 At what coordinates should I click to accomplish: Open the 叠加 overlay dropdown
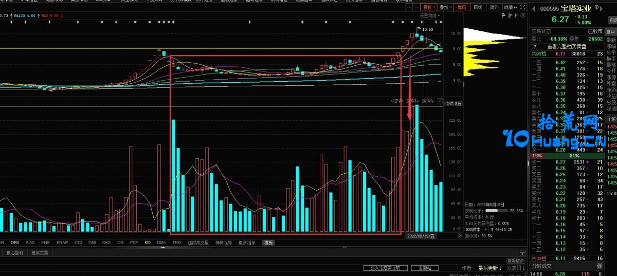coord(445,7)
